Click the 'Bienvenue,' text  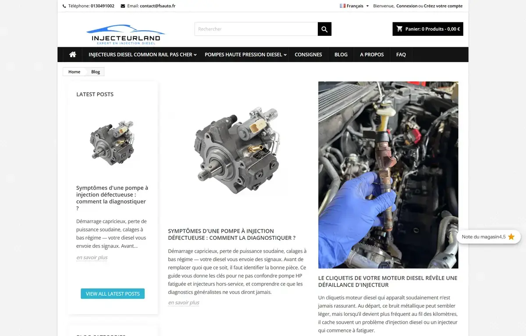point(384,6)
